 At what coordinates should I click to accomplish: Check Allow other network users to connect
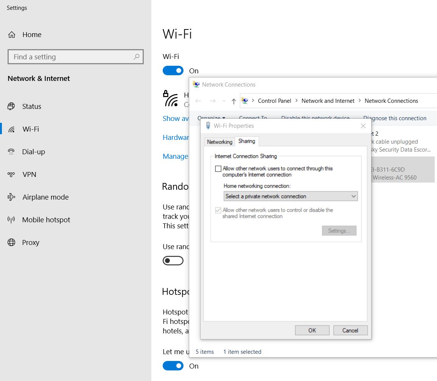218,169
